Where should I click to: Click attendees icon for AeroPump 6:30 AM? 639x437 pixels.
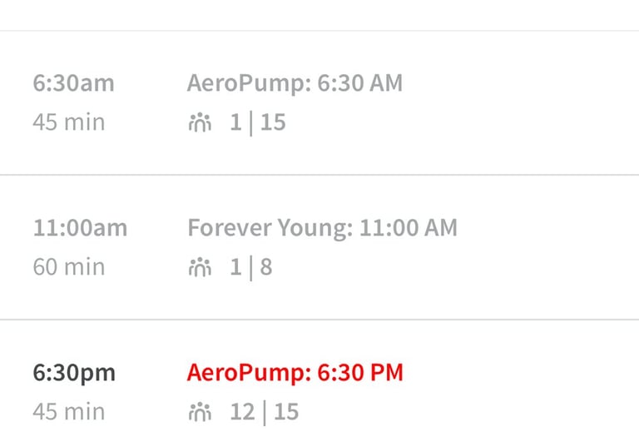[x=200, y=123]
